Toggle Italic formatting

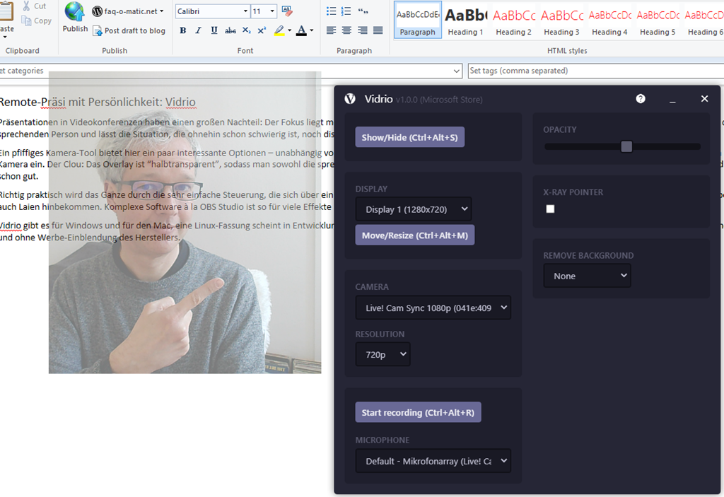(199, 30)
